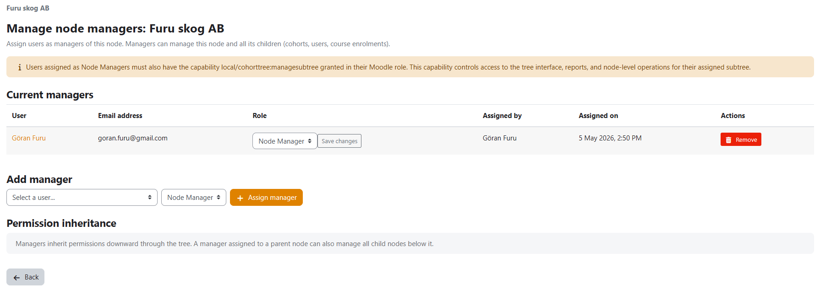Open the Select a user dropdown
The image size is (820, 290).
click(82, 198)
